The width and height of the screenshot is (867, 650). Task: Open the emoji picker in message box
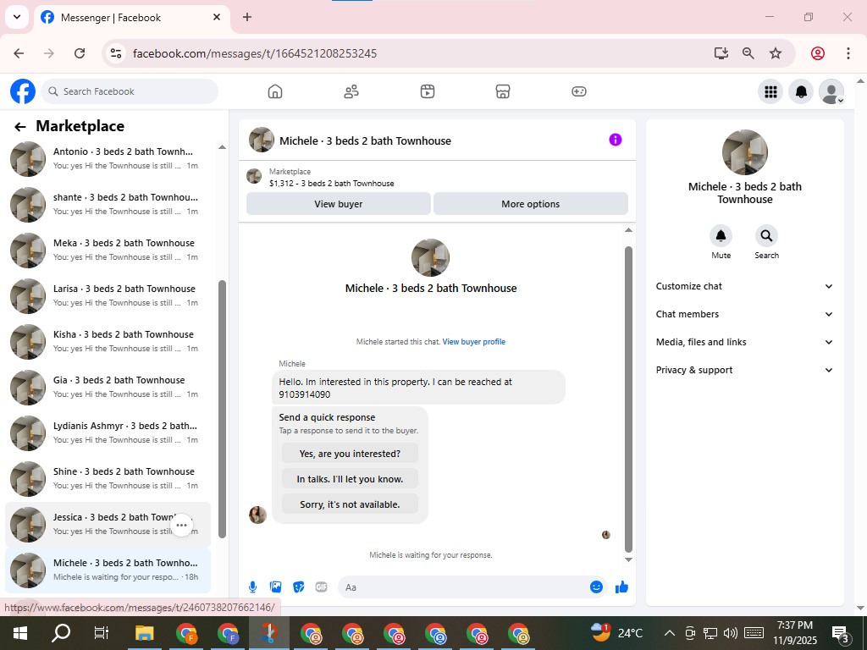click(596, 587)
